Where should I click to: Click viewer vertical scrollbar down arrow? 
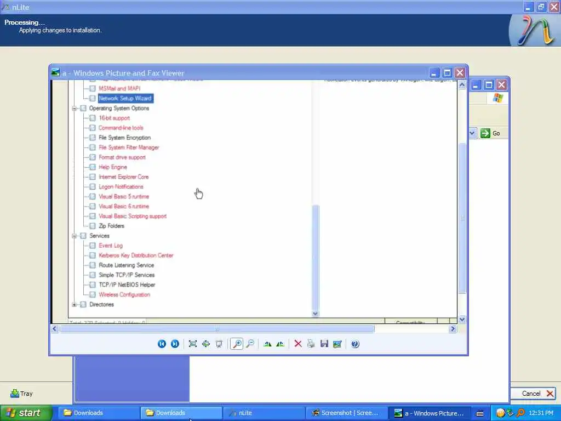[x=462, y=320]
